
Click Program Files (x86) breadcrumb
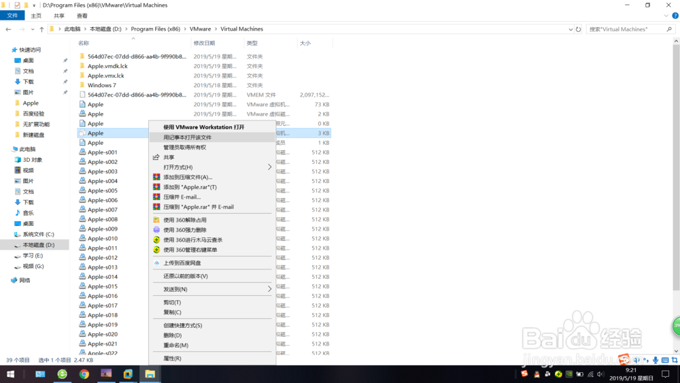tap(155, 29)
